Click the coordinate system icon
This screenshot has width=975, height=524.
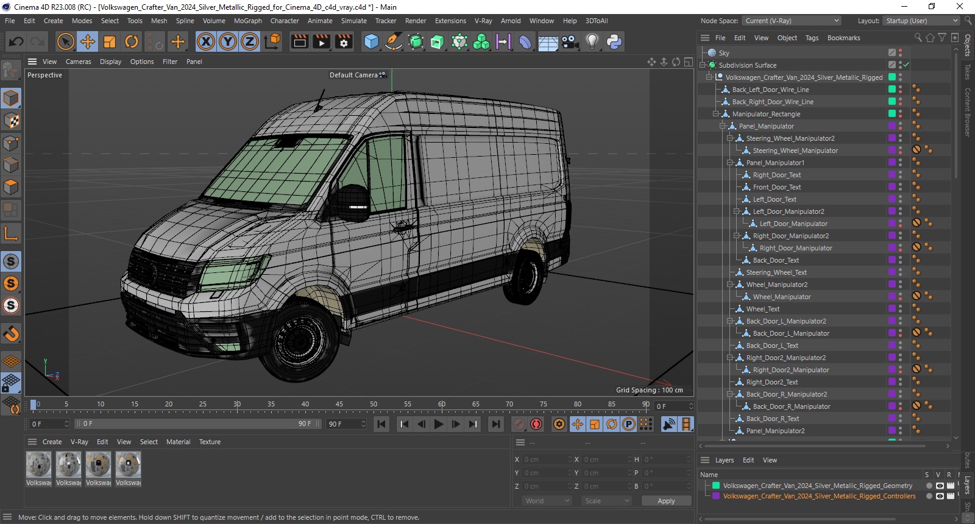273,41
